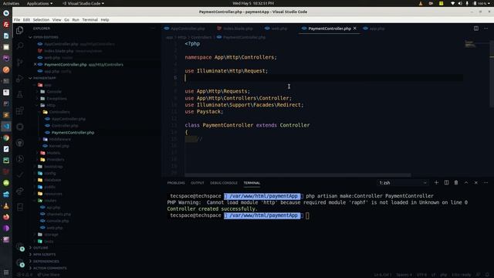Open Applications menu in top bar
494x278 pixels.
pos(39,3)
